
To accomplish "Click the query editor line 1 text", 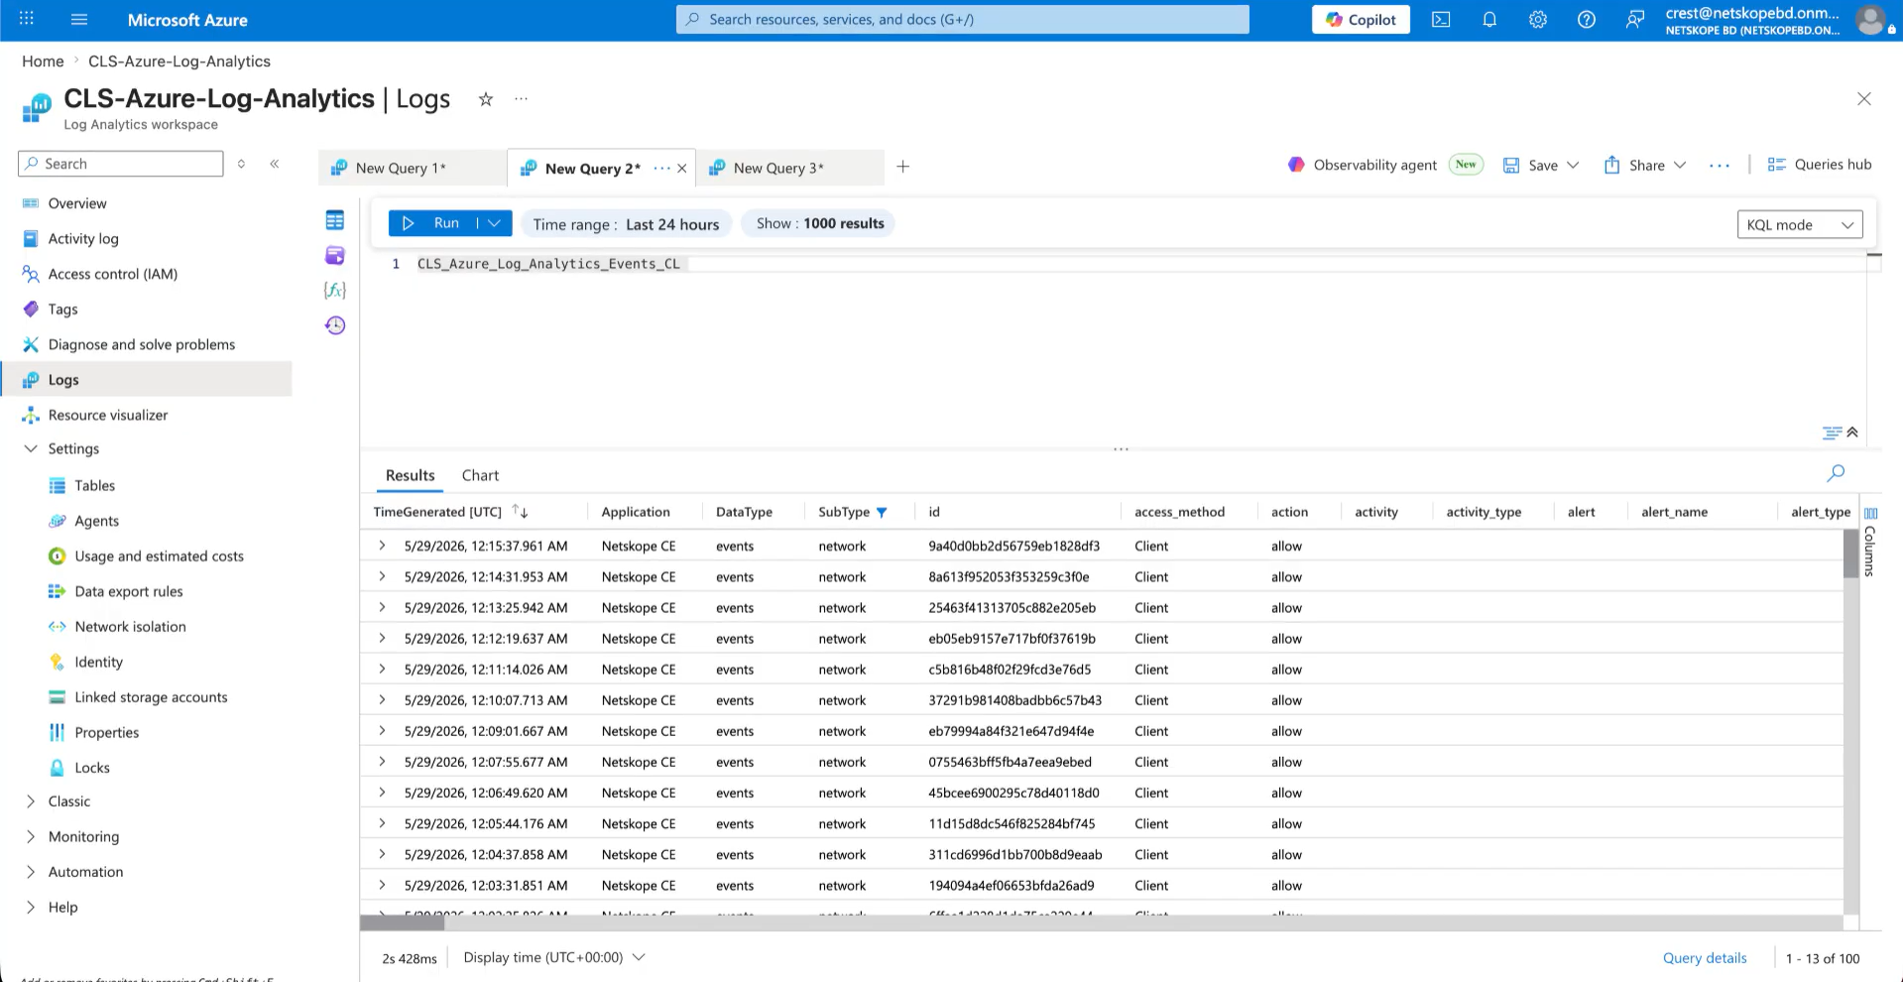I will click(x=548, y=264).
